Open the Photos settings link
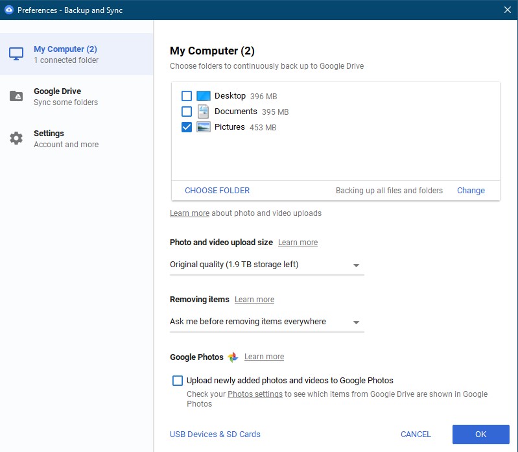The image size is (518, 452). click(x=255, y=394)
